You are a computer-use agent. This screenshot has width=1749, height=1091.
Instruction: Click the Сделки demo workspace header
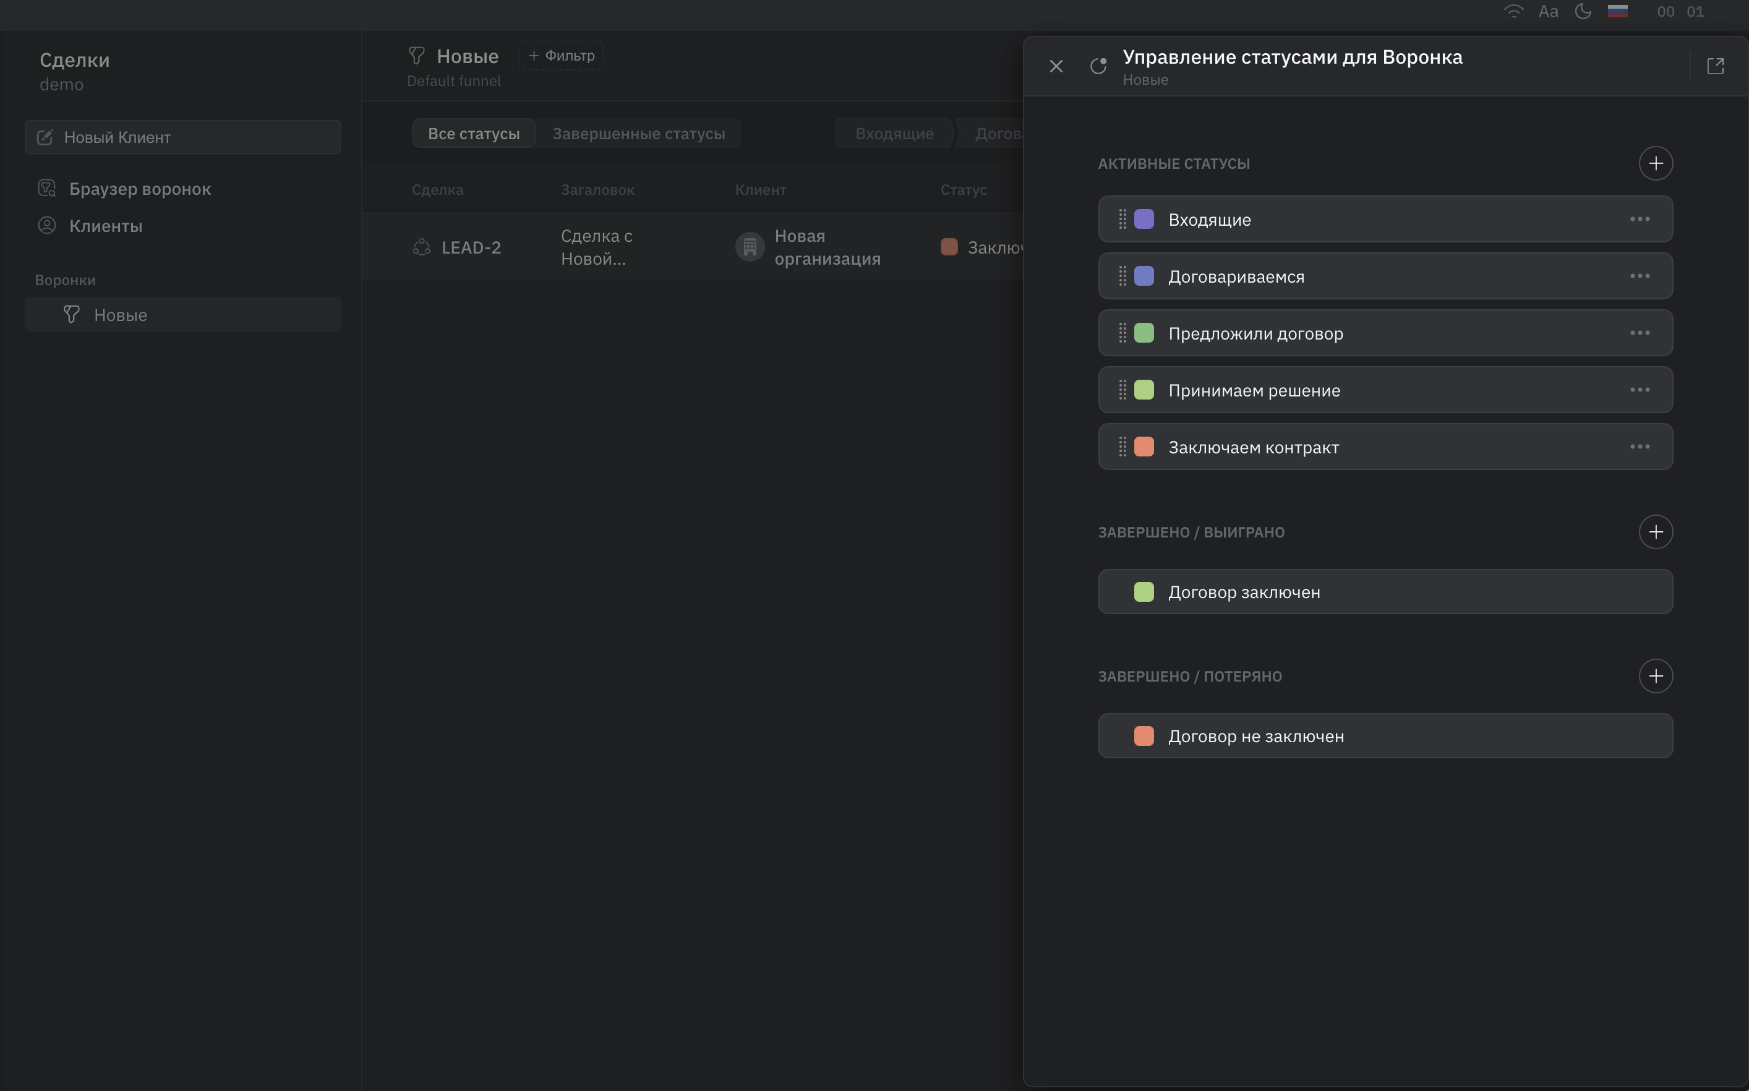(74, 71)
